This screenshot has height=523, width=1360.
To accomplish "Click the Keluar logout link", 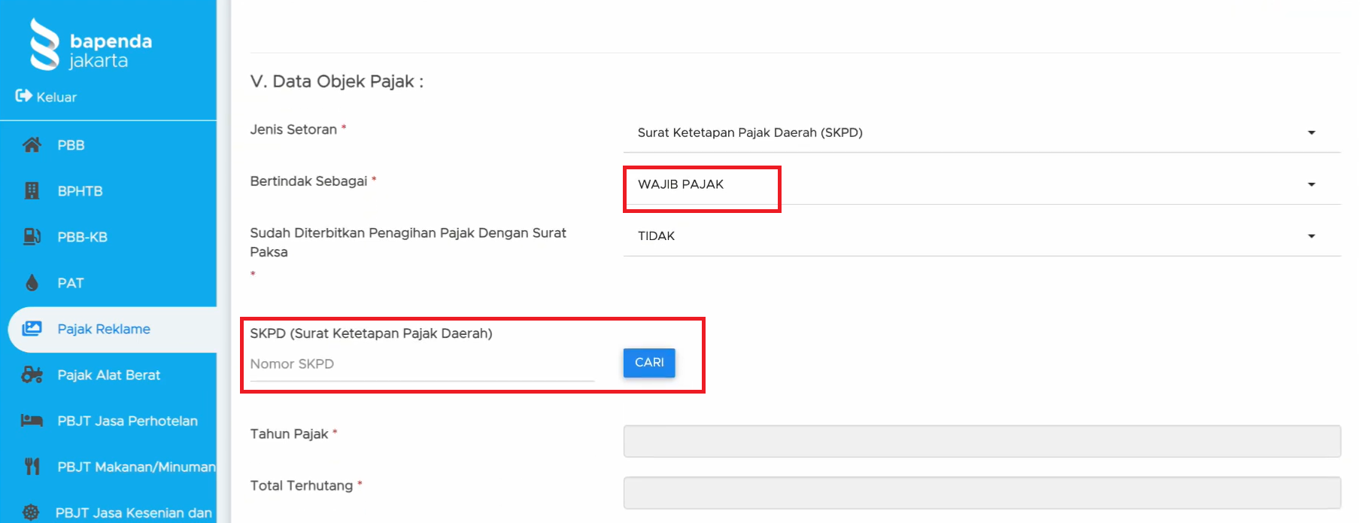I will click(56, 97).
